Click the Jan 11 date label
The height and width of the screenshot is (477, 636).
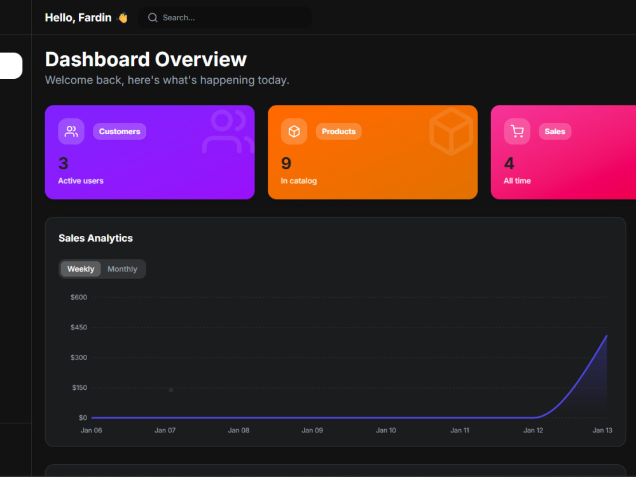coord(460,431)
